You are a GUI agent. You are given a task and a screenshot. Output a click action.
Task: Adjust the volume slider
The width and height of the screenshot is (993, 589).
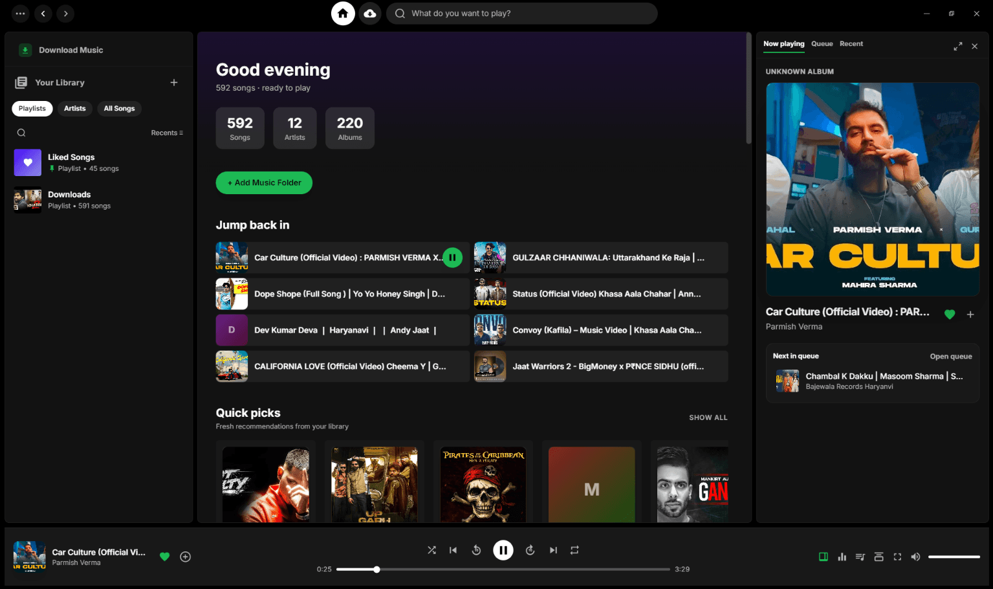point(954,557)
